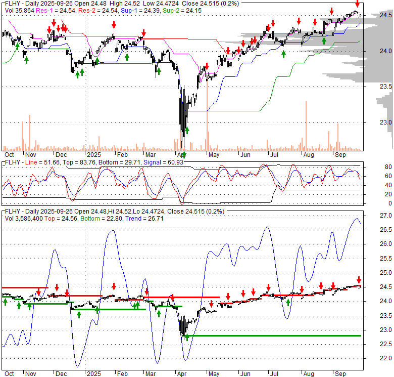This screenshot has height=377, width=394.
Task: Select the Sup-1 = 24.39 legend label
Action: click(140, 11)
